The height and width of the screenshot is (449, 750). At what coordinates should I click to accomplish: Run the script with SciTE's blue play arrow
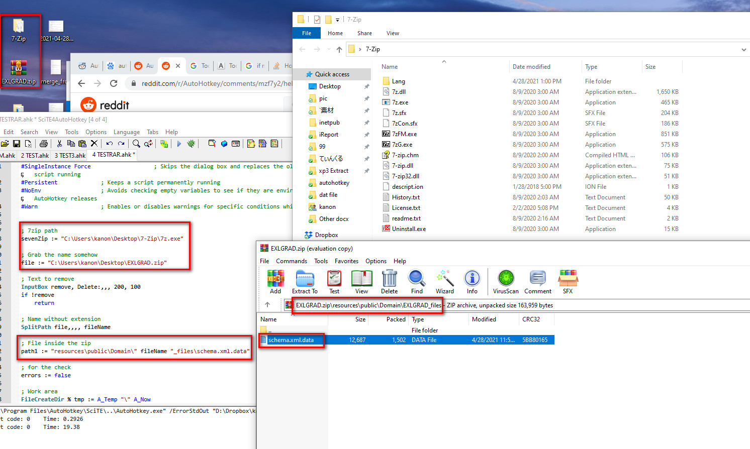coord(179,144)
